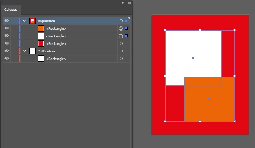This screenshot has height=148, width=255.
Task: Hide the CutContour layer
Action: pos(6,51)
